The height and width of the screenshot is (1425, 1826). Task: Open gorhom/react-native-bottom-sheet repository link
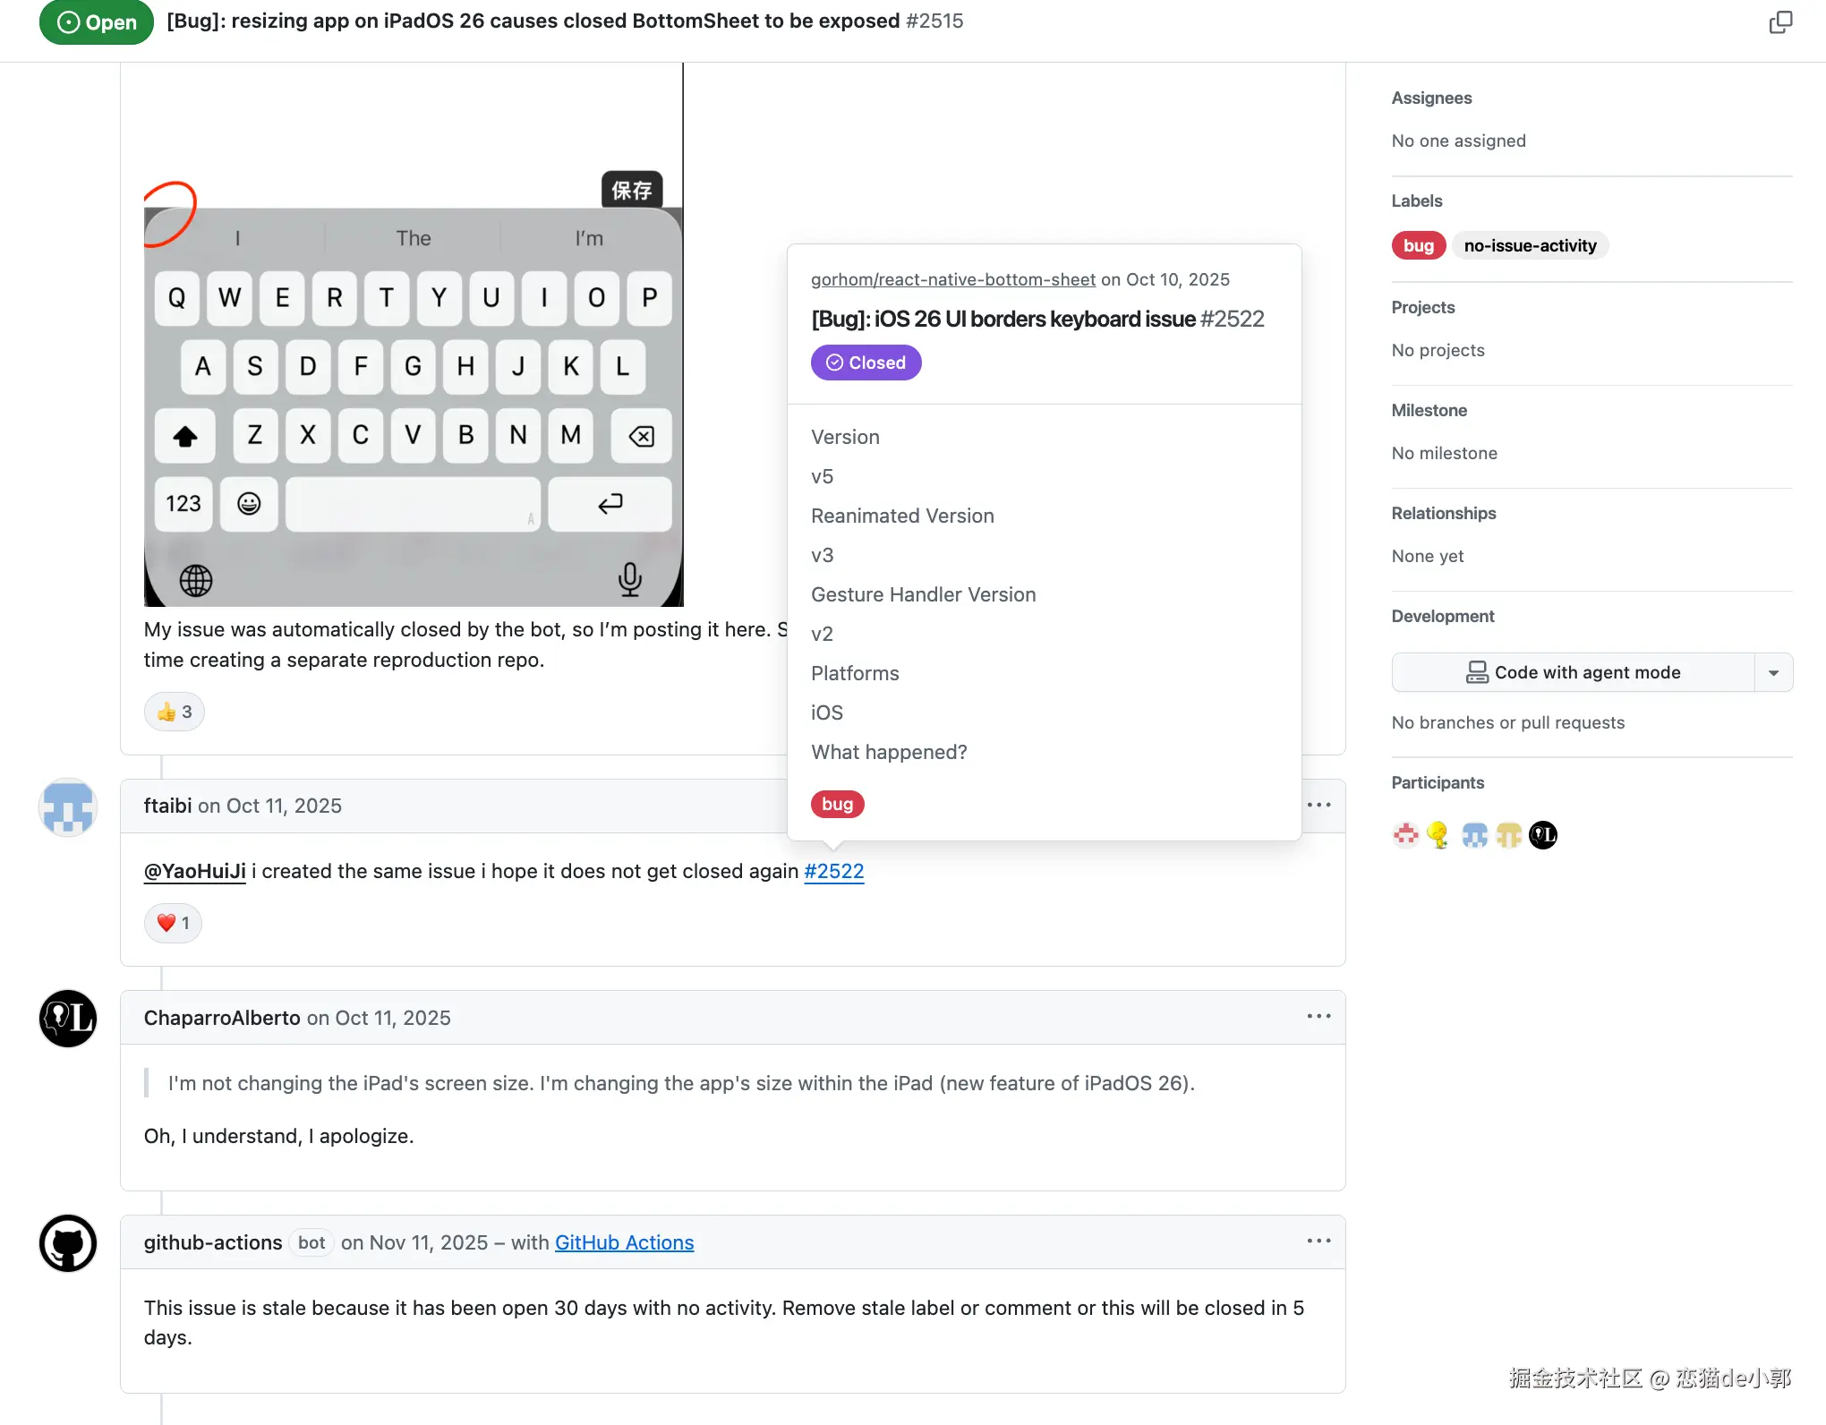(x=953, y=279)
